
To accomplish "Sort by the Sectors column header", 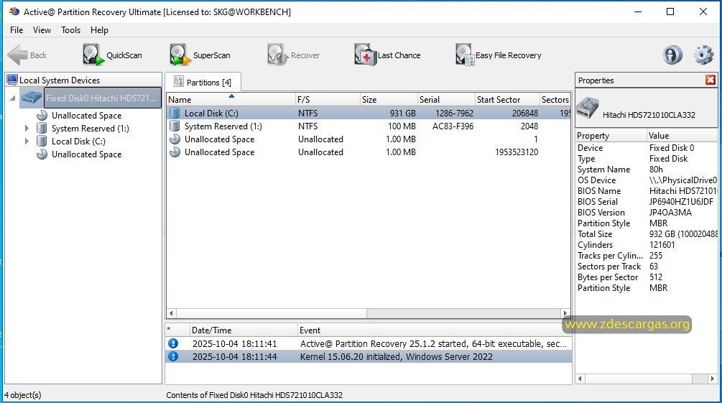I will point(555,99).
